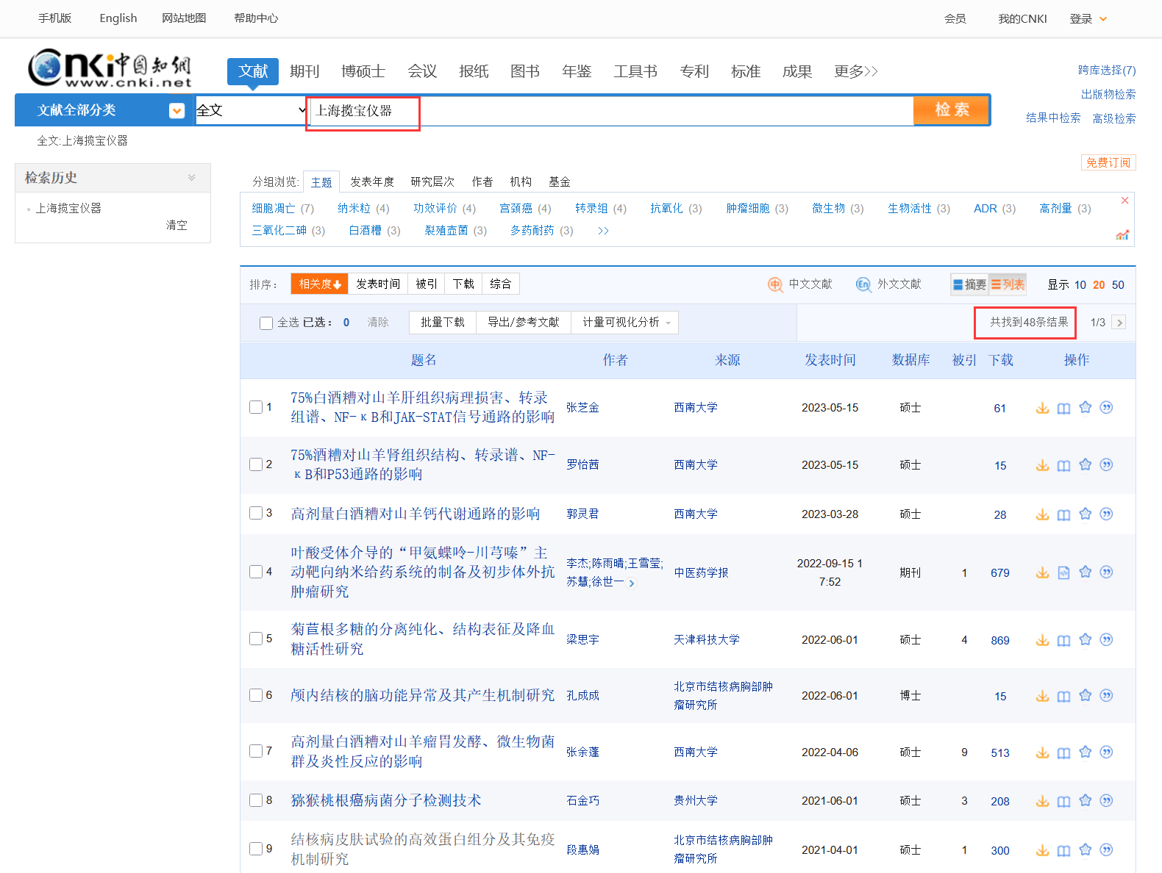
Task: Open CNKI 中国知网 logo homepage
Action: [x=110, y=68]
